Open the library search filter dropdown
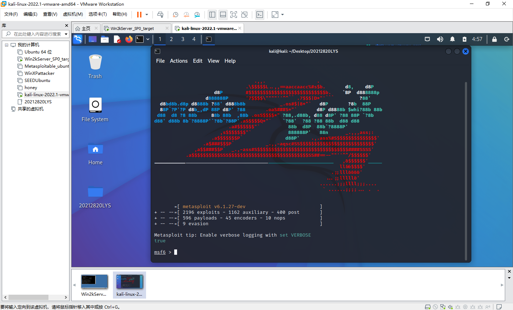This screenshot has width=513, height=310. (x=66, y=34)
